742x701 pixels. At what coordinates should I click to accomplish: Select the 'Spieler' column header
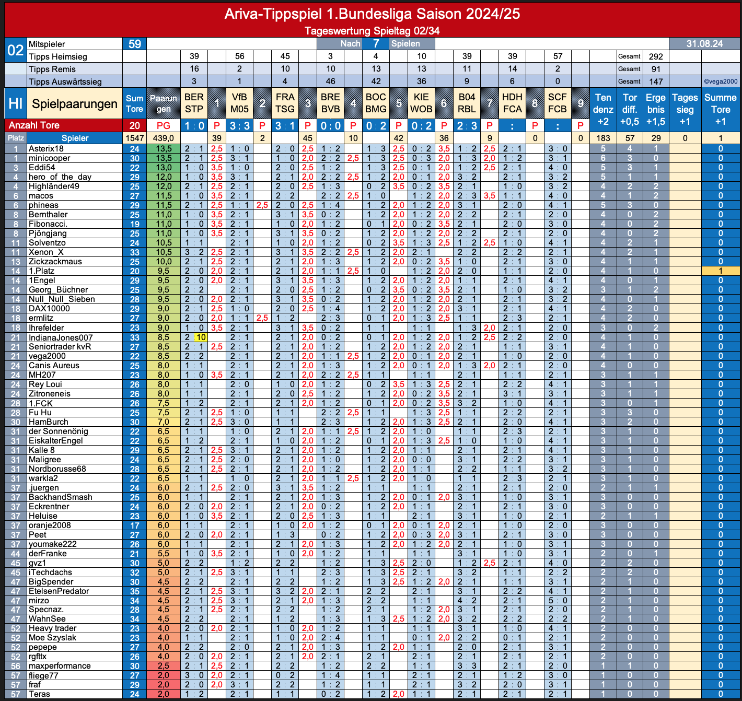75,138
